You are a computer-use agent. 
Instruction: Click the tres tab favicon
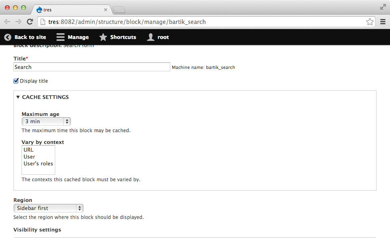pyautogui.click(x=39, y=9)
